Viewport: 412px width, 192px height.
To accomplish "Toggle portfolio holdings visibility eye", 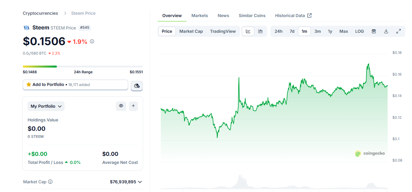I will [121, 106].
